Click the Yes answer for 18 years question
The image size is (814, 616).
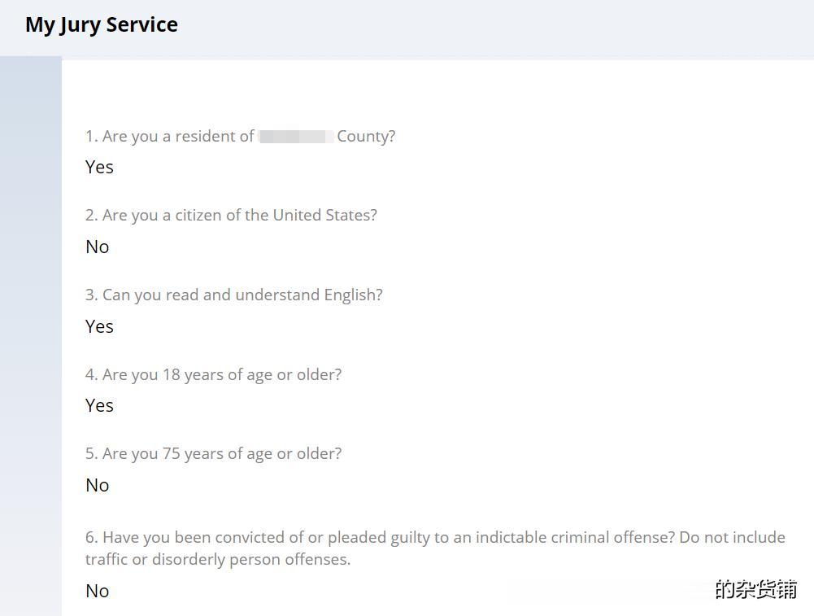pos(99,405)
